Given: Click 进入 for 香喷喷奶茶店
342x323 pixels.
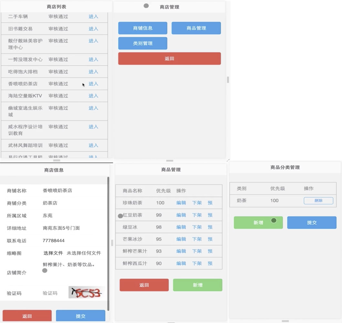Looking at the screenshot, I should tap(93, 84).
